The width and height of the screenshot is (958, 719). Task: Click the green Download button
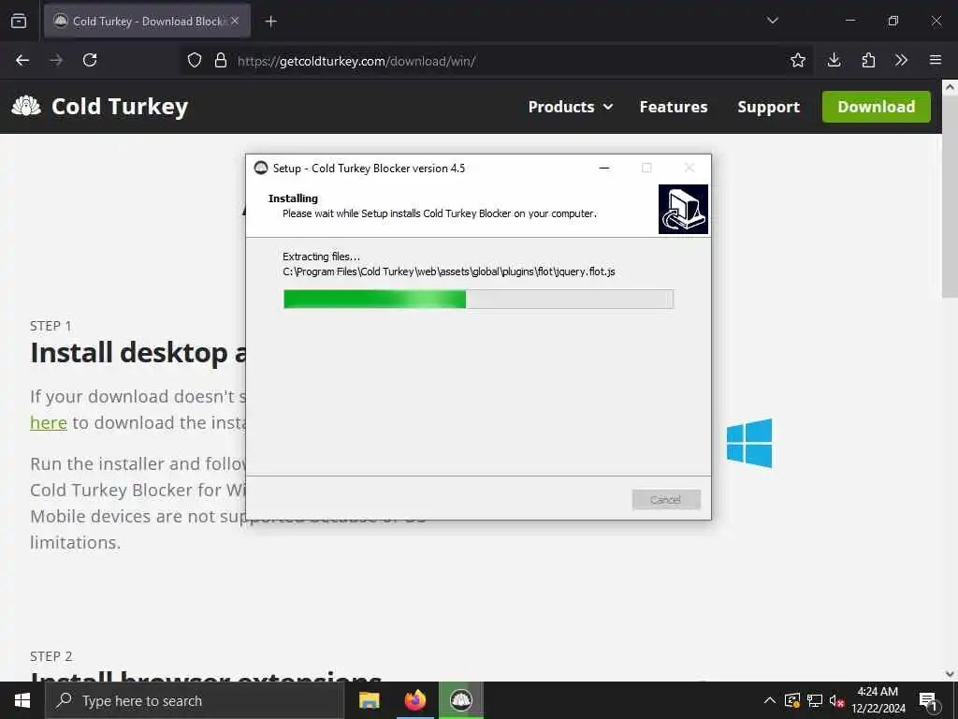(876, 107)
